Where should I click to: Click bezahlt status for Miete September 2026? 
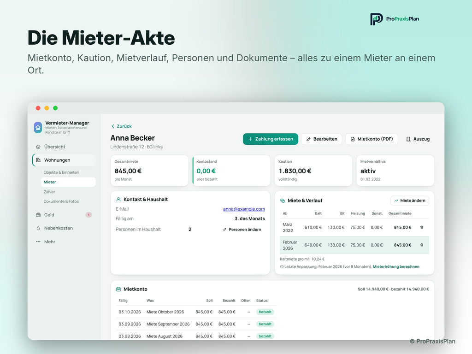click(x=265, y=324)
